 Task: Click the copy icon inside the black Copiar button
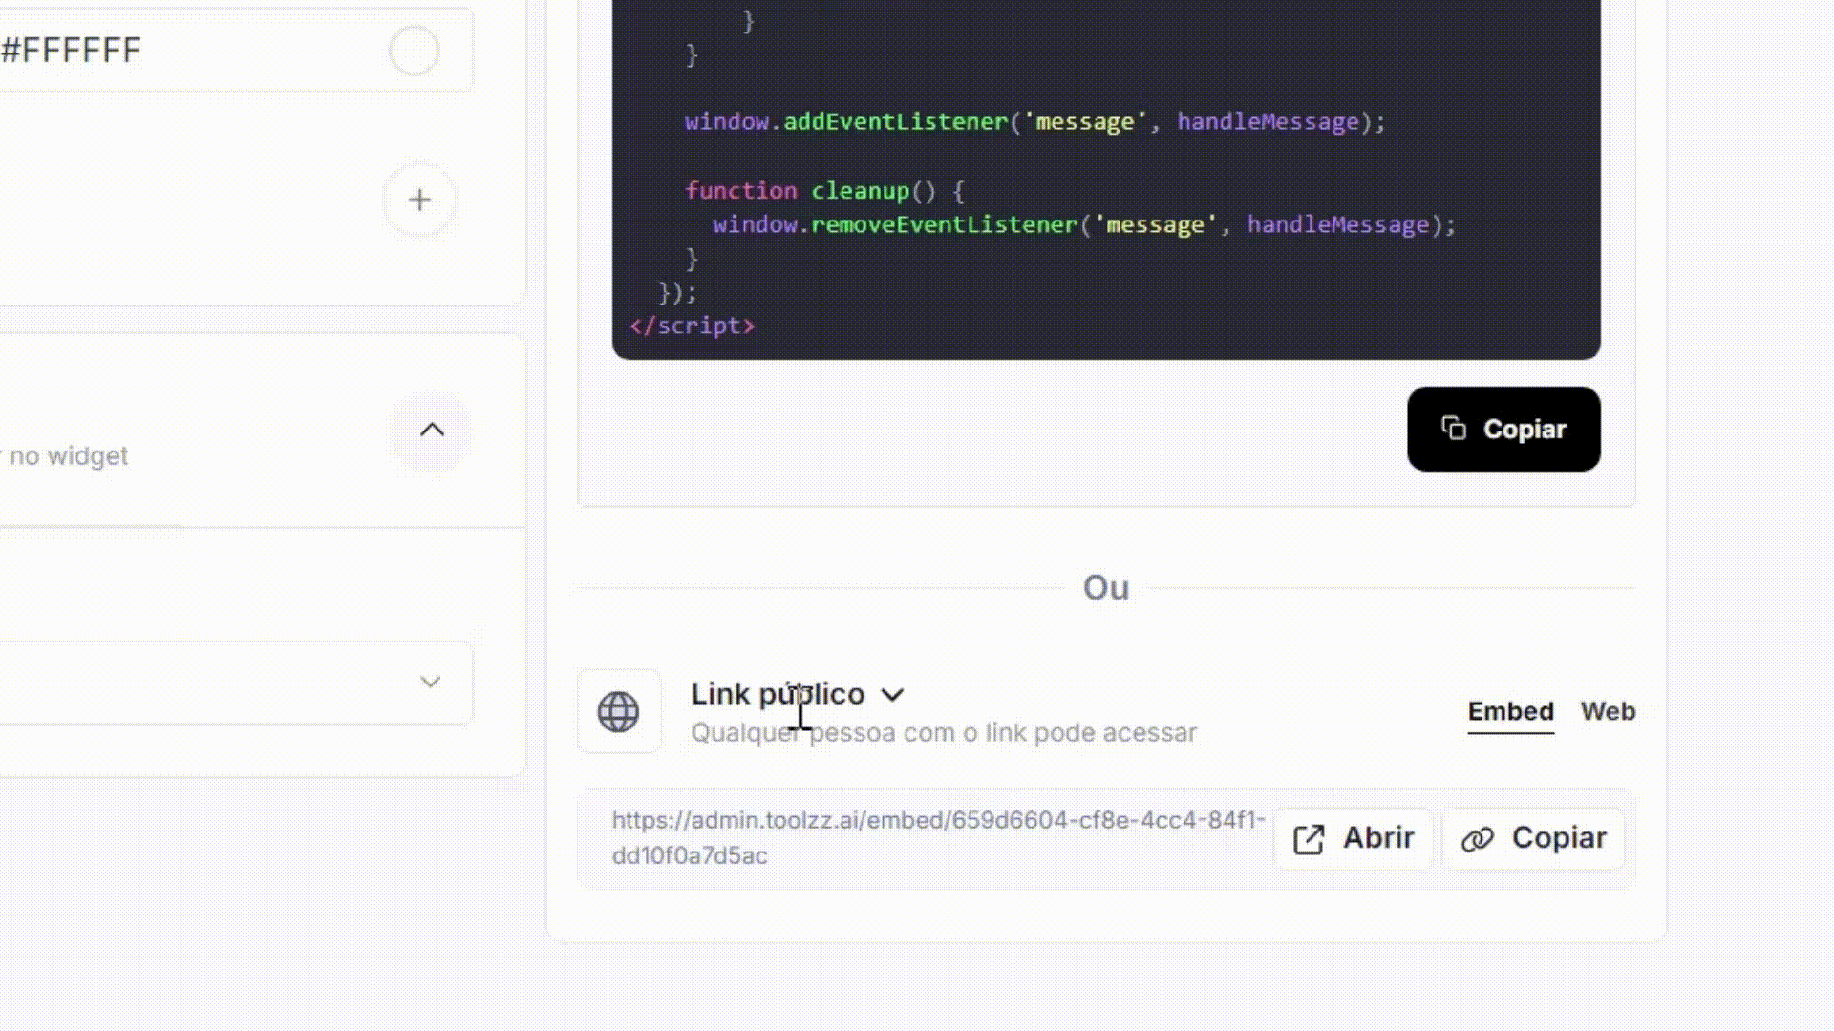(1454, 429)
